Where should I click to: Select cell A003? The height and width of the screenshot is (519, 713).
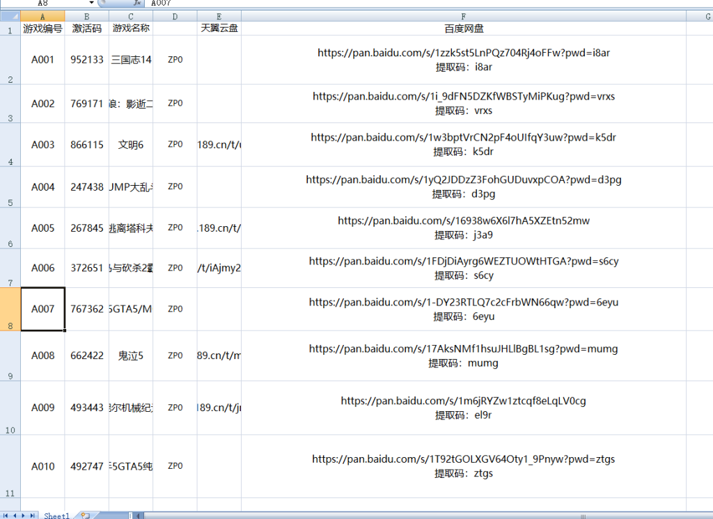42,145
